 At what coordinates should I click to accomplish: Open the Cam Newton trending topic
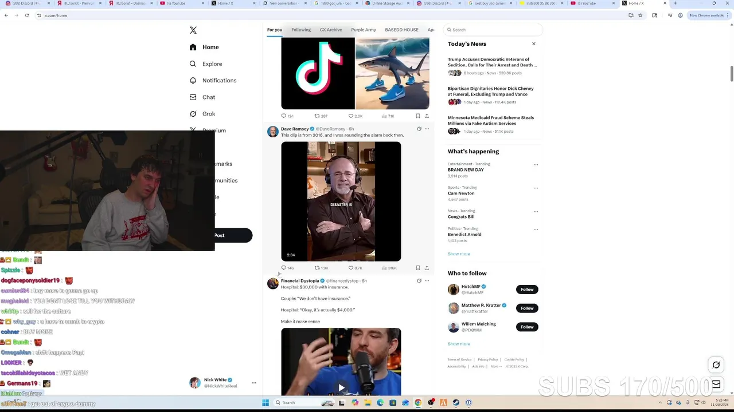click(x=461, y=193)
